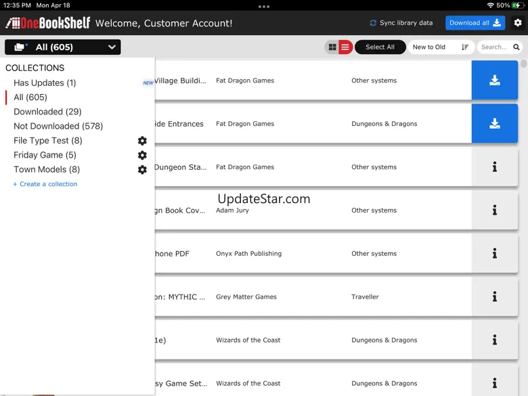Click the 12:35 PM clock
Viewport: 528px width, 396px height.
click(x=17, y=5)
